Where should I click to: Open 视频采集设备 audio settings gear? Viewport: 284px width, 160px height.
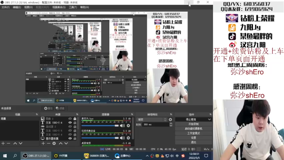click(x=128, y=138)
